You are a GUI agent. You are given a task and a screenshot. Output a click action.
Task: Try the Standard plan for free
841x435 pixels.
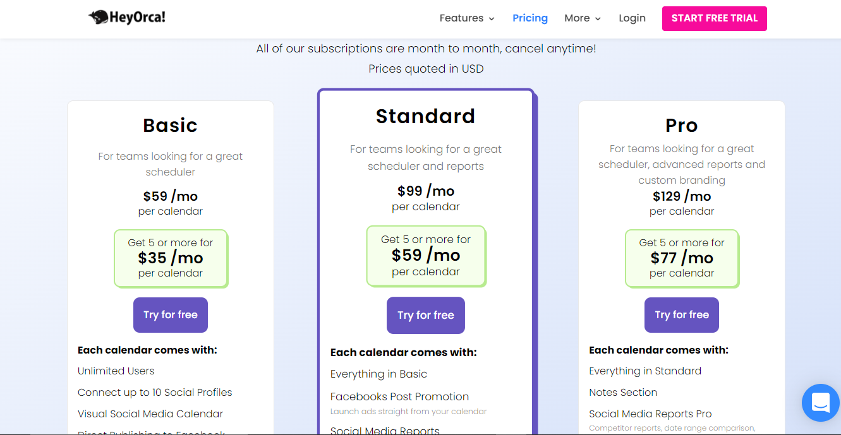click(x=426, y=316)
